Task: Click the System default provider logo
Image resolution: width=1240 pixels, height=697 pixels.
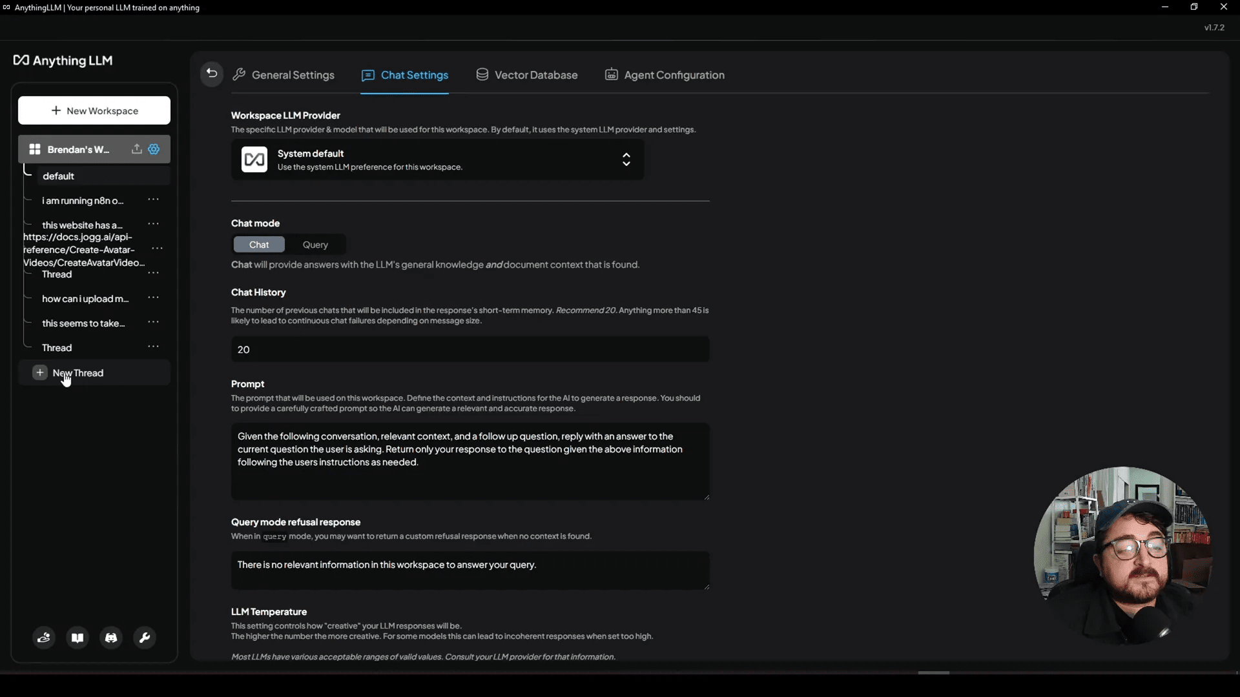Action: [x=254, y=159]
